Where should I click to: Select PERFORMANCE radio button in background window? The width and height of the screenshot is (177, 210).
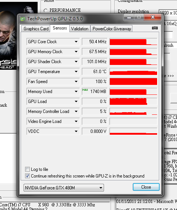(x=45, y=10)
